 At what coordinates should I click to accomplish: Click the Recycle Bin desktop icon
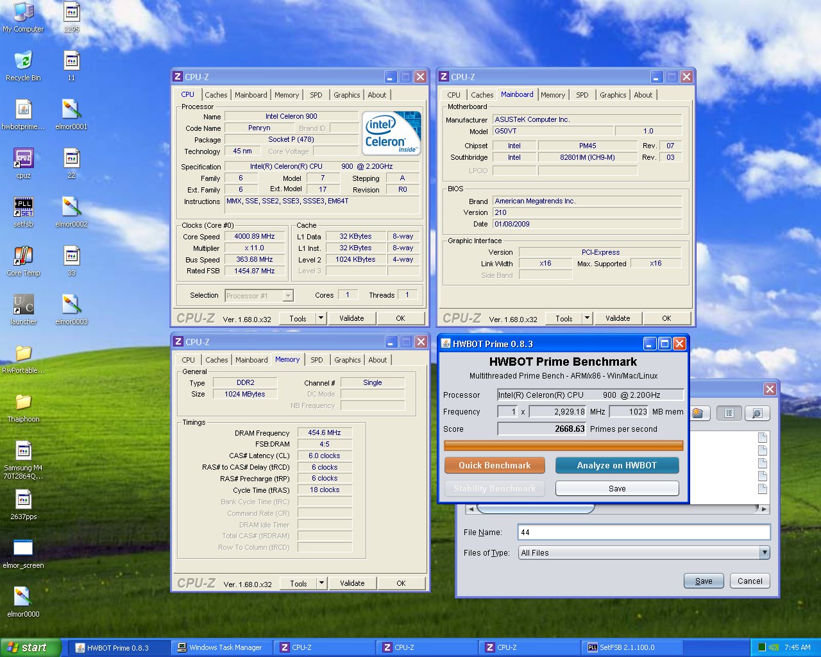(23, 61)
